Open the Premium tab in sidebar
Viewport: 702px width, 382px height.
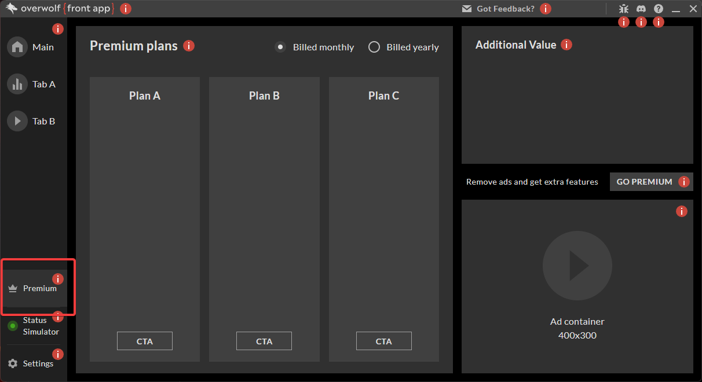coord(34,288)
